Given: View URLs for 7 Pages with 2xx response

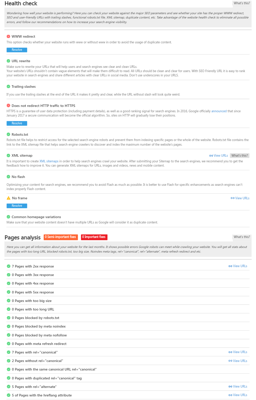Looking at the screenshot, I should pyautogui.click(x=238, y=266).
